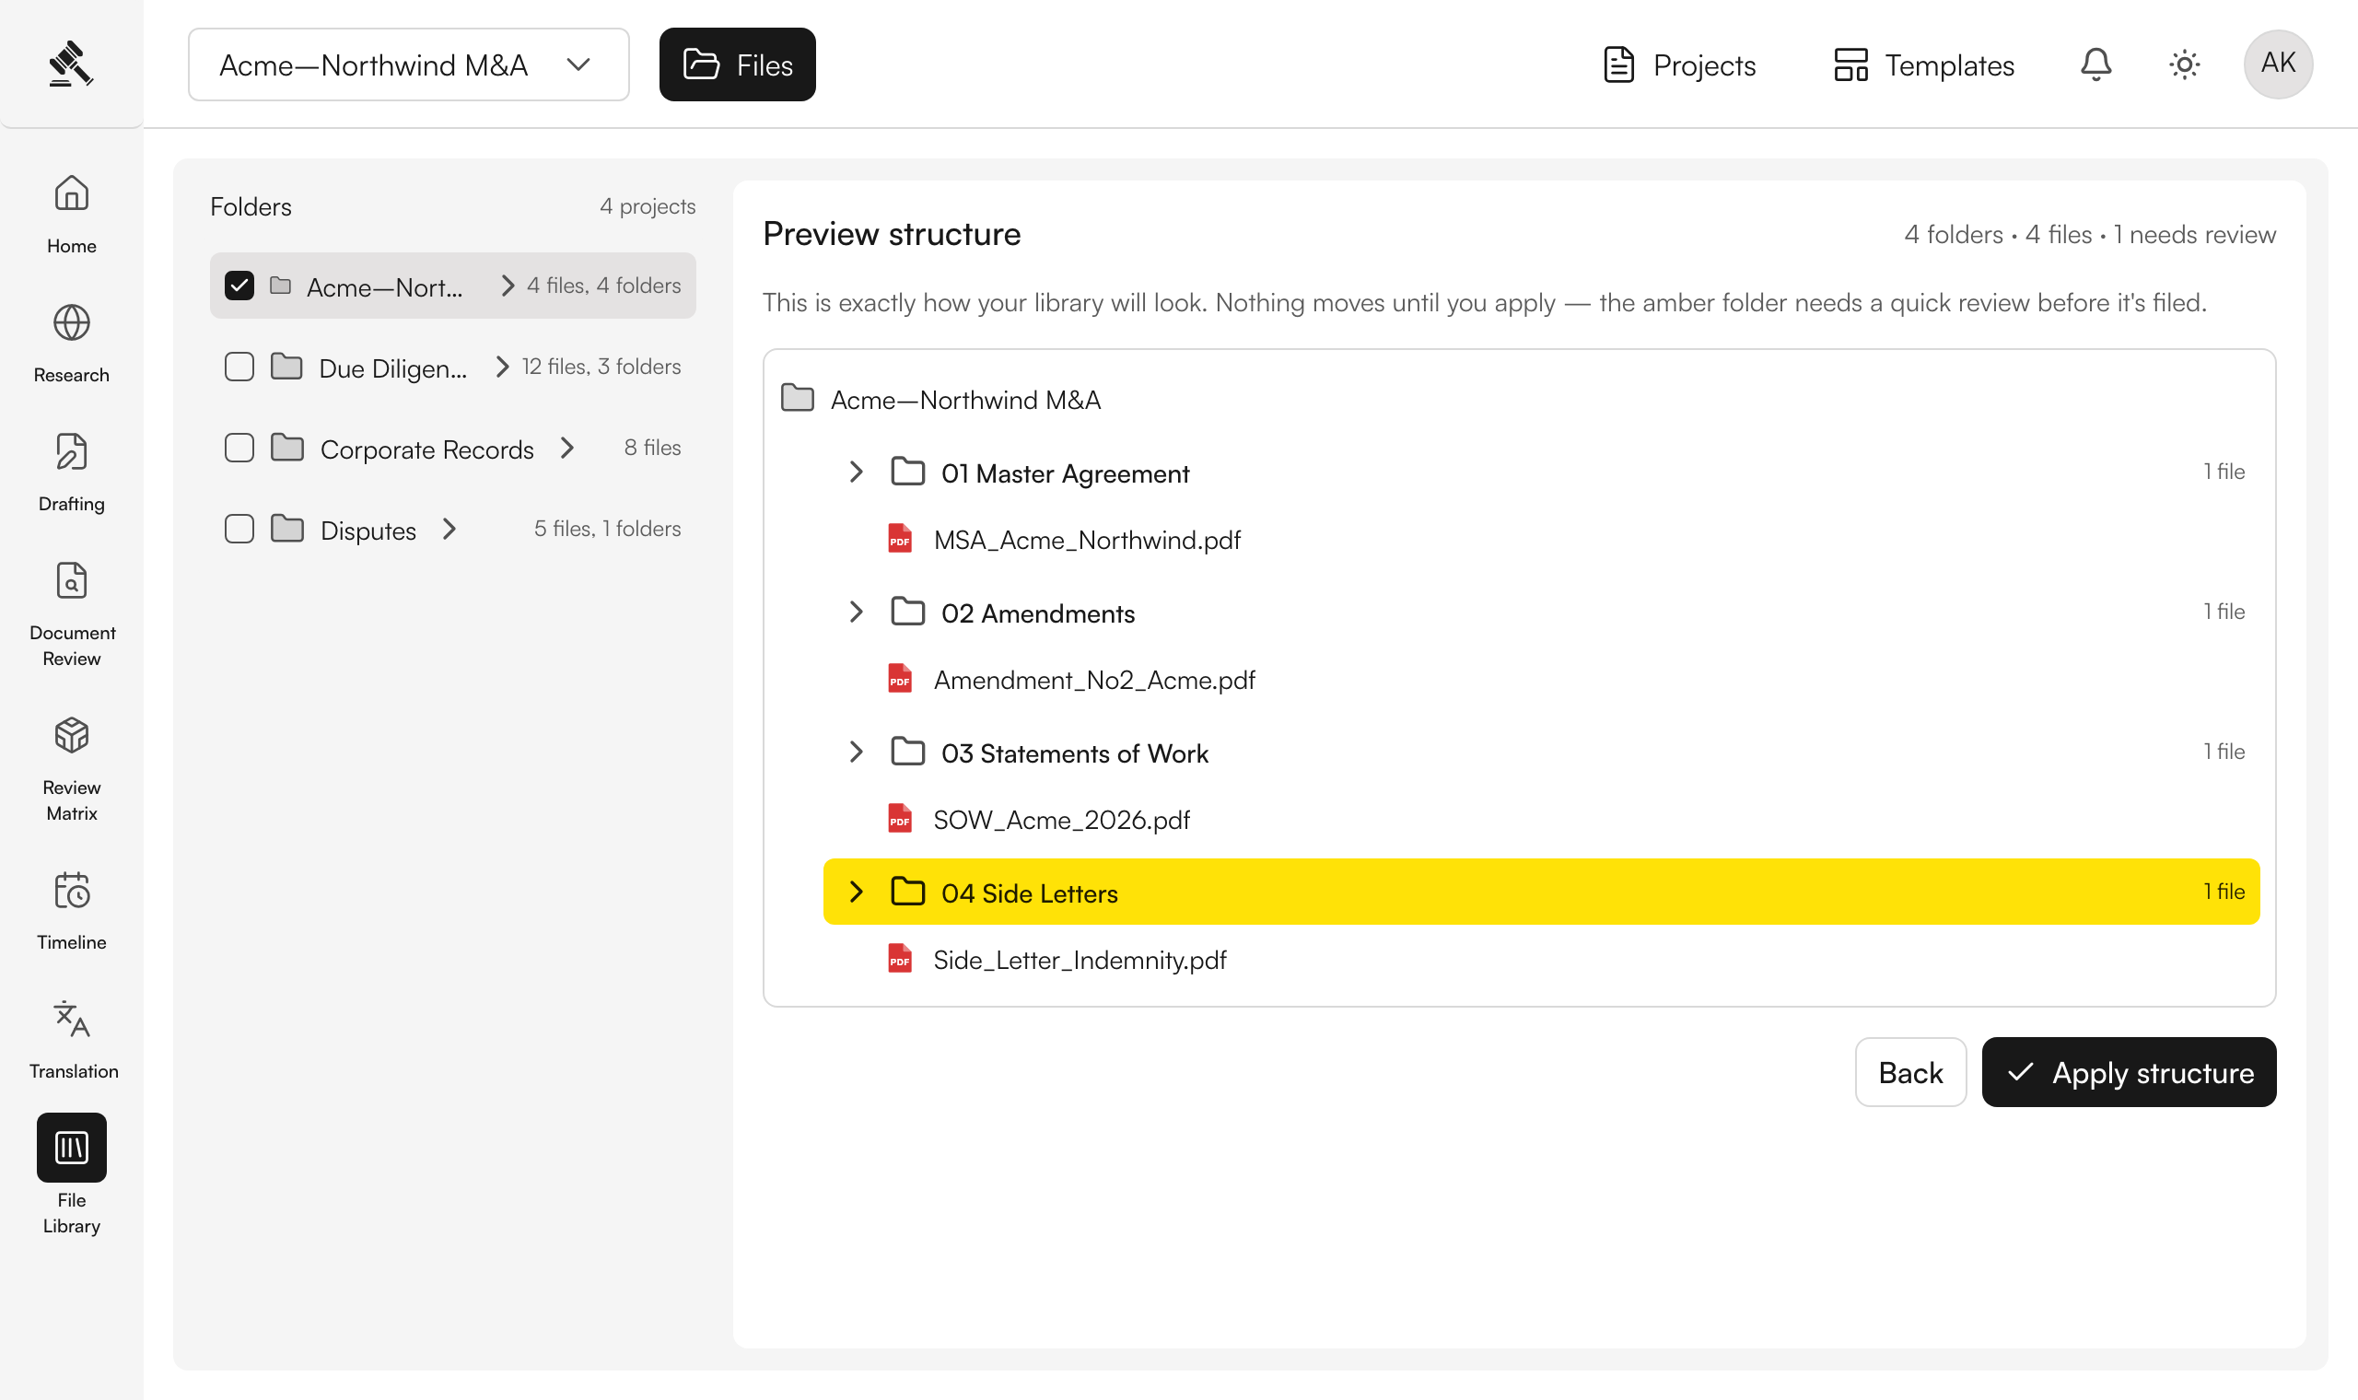Click the gavel app logo

71,64
